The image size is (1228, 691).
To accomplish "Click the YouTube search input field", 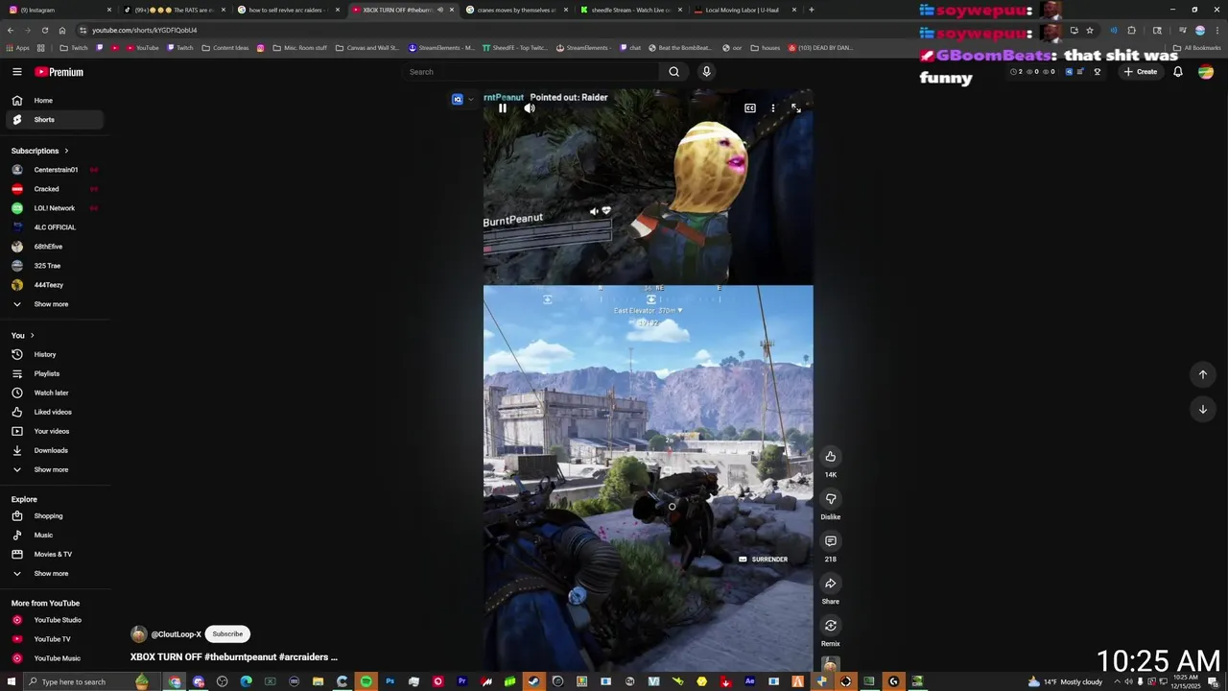I will tap(532, 72).
